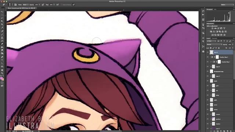Select the Move tool
The image size is (235, 132).
click(2, 12)
